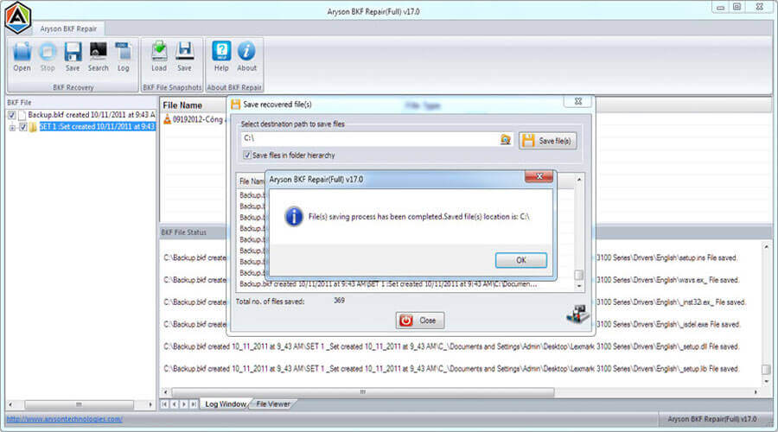
Task: Click log line ending setup.dll File saved
Action: pos(451,346)
